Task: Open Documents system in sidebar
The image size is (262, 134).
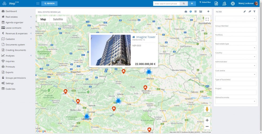Action: (13, 45)
